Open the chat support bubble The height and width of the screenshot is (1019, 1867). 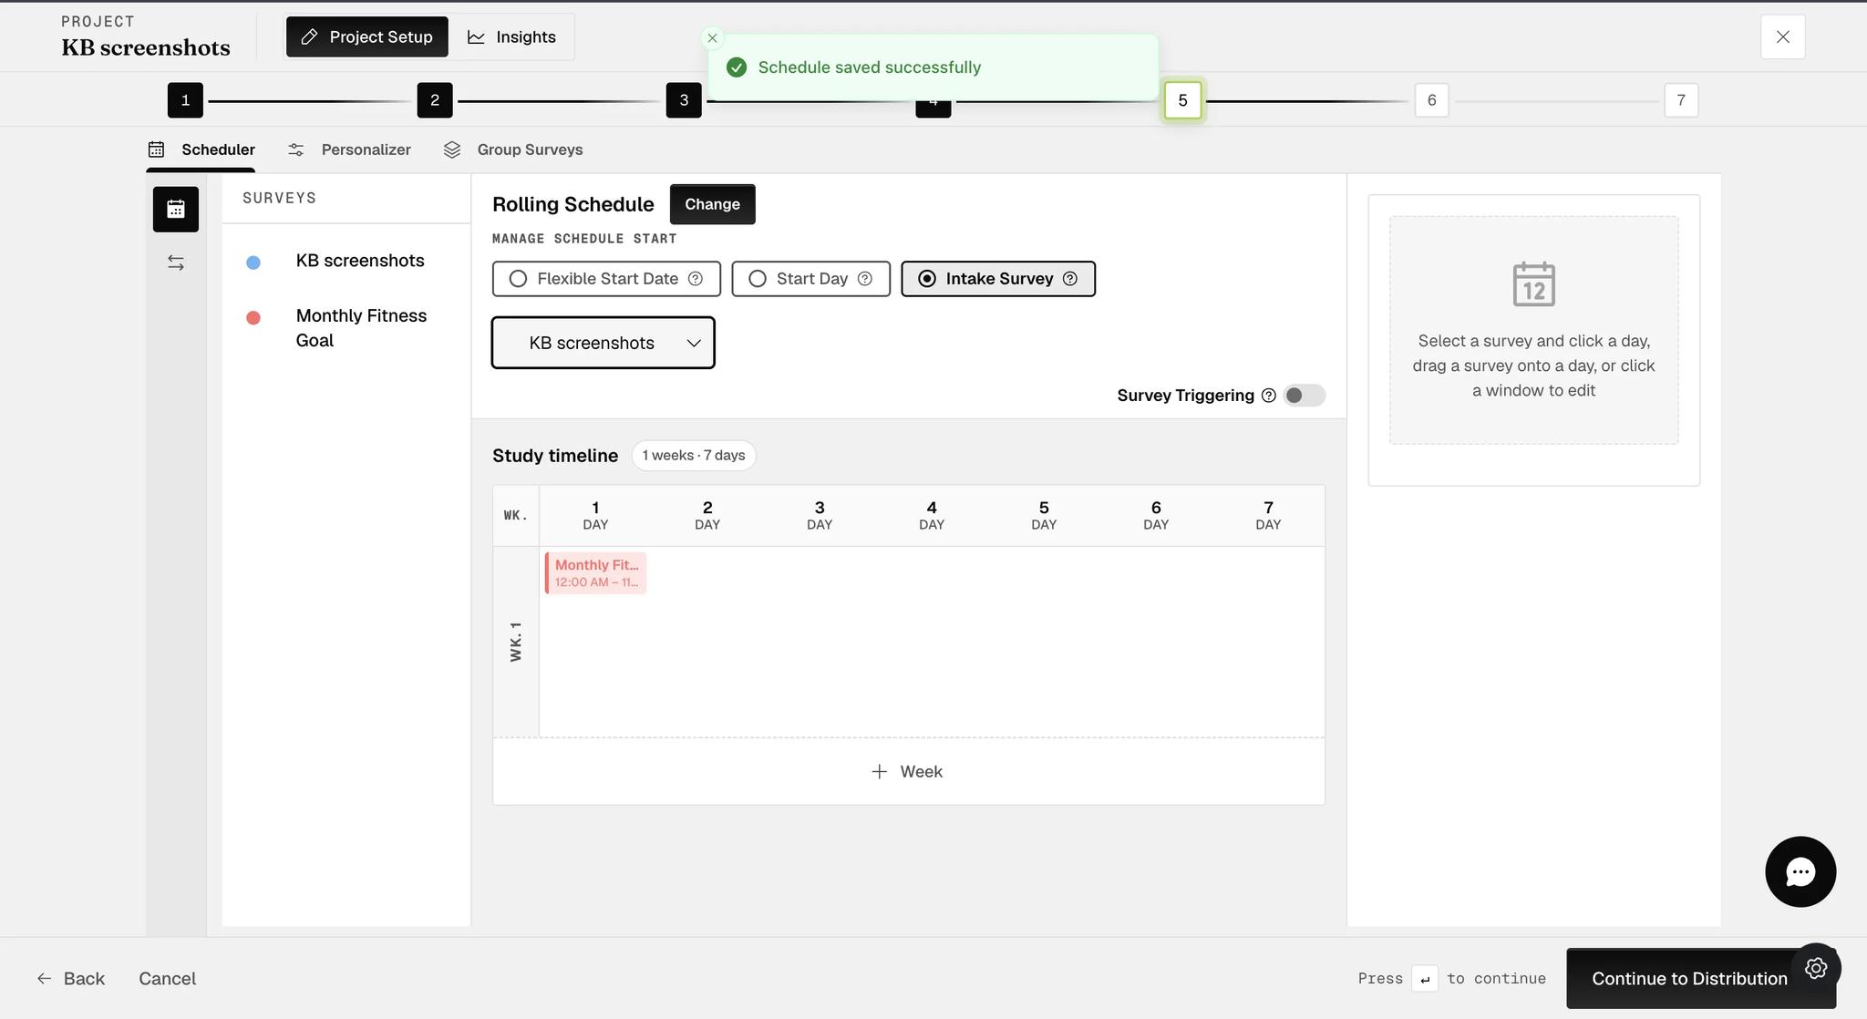[1800, 871]
